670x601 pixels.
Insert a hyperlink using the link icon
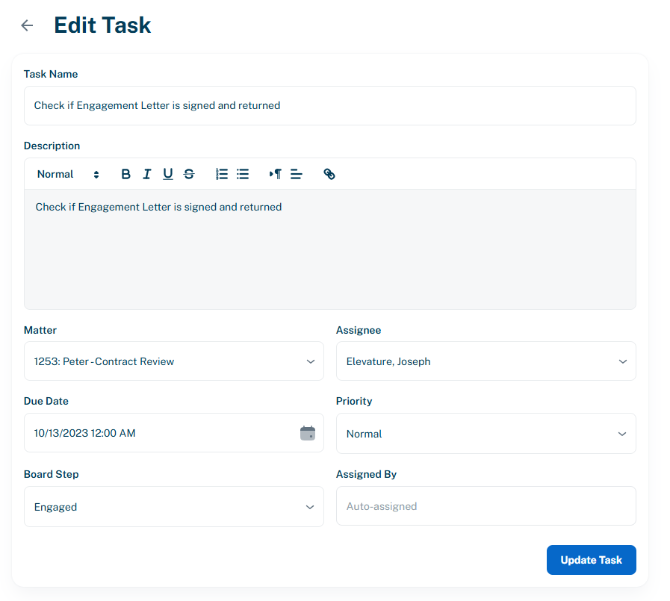(329, 173)
